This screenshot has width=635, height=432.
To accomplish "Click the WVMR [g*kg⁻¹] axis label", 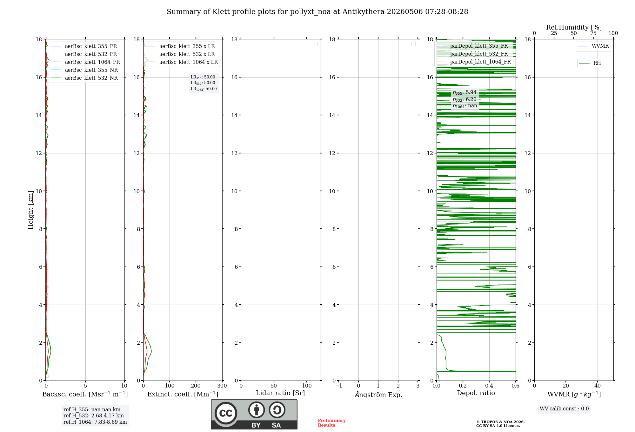I will [574, 394].
